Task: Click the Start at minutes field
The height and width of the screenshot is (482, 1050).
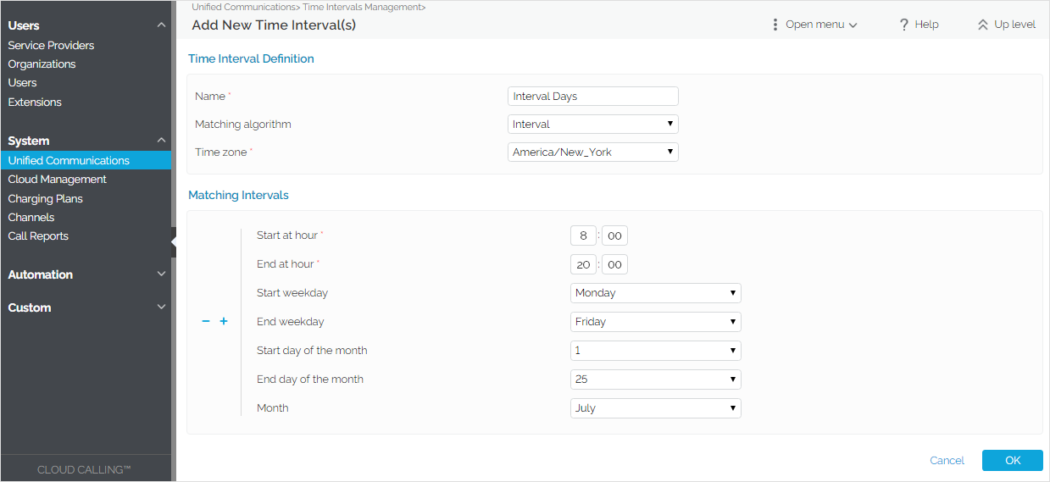Action: [614, 236]
